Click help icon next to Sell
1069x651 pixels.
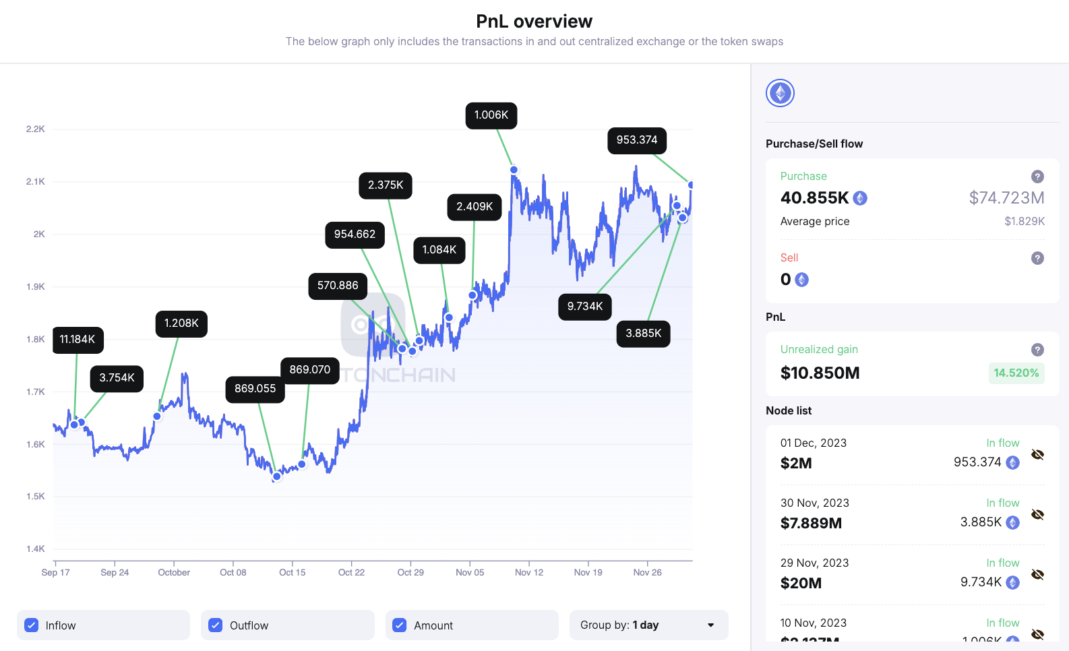tap(1037, 258)
